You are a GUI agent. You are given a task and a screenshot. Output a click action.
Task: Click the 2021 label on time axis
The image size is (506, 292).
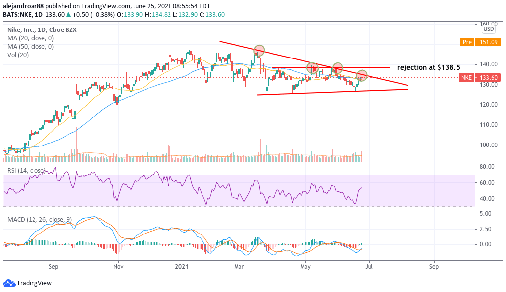[181, 267]
